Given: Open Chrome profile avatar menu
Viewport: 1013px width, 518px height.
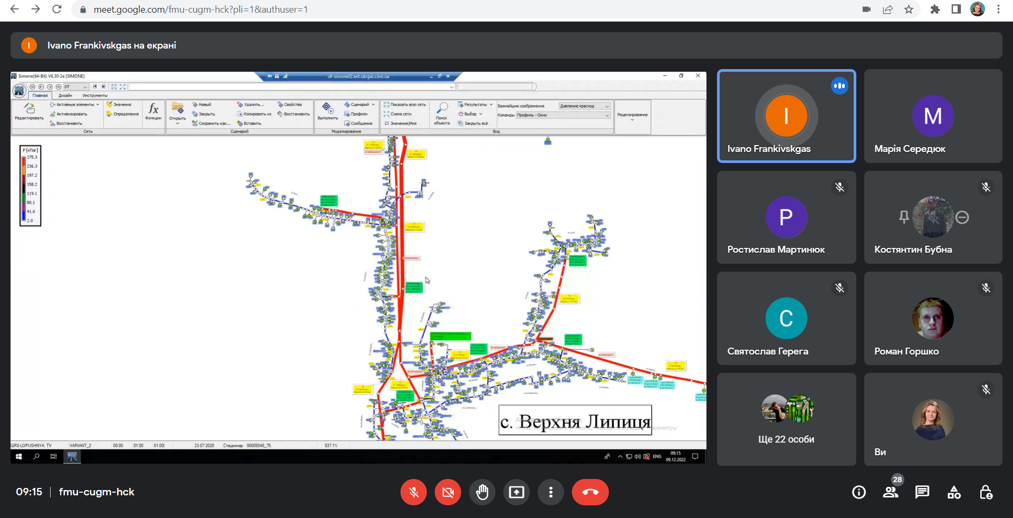Looking at the screenshot, I should 978,9.
